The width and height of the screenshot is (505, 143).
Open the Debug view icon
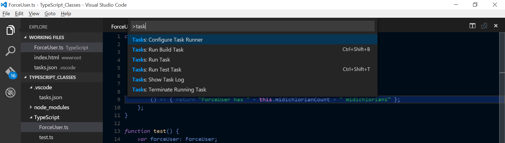coord(10,93)
